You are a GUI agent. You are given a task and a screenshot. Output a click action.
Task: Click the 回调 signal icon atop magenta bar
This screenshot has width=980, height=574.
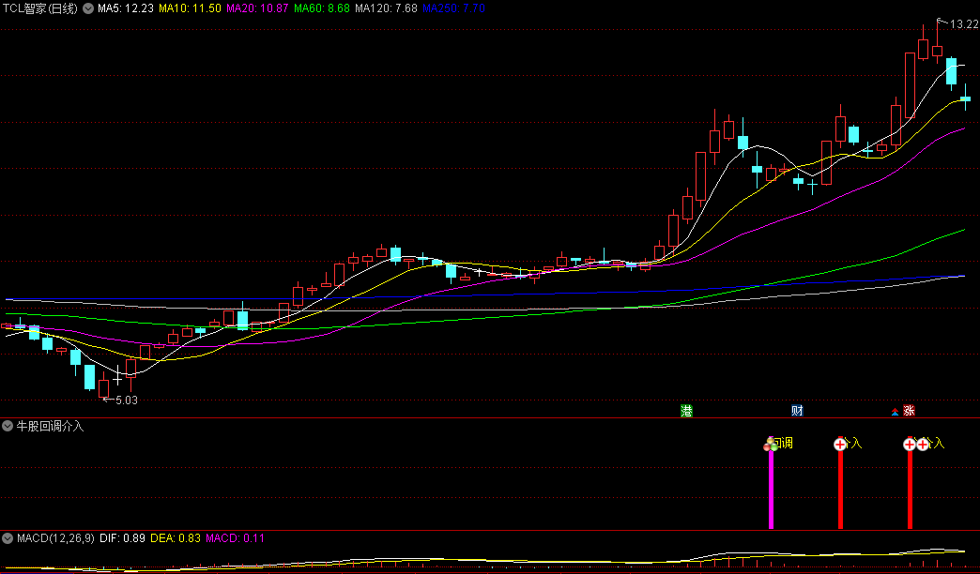[x=771, y=444]
